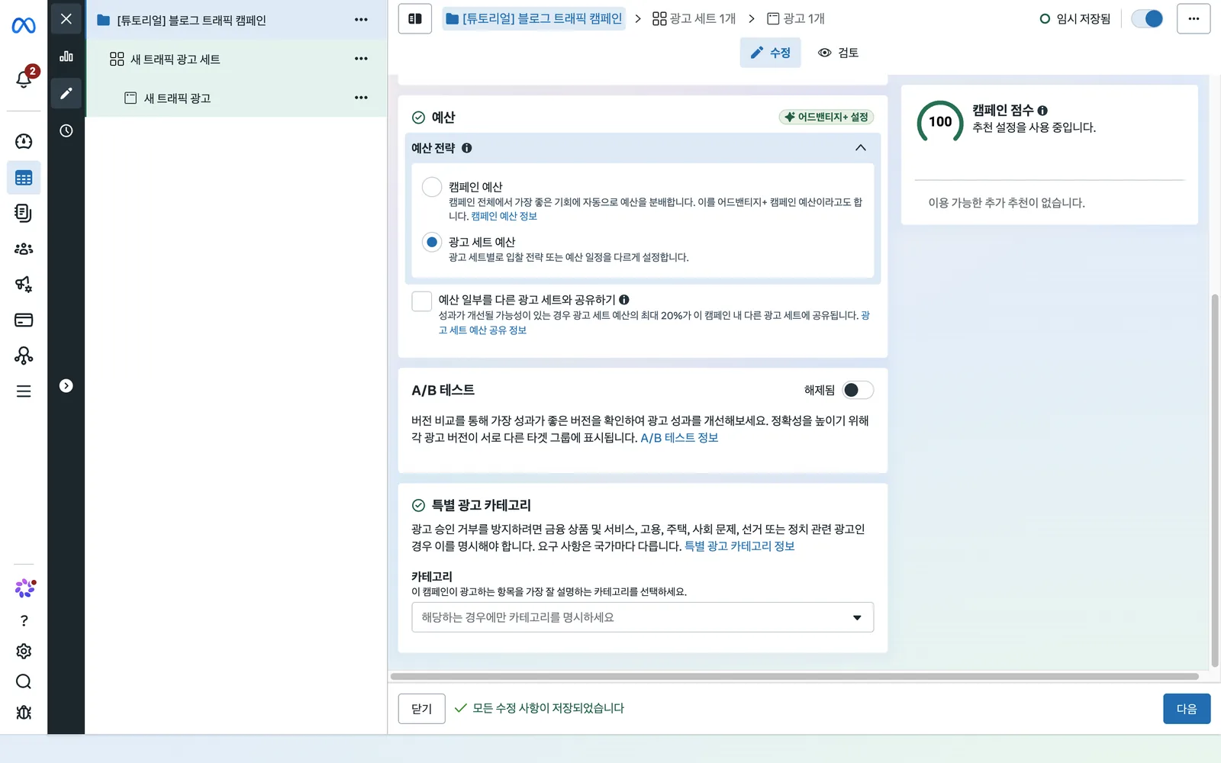Screen dimensions: 1221x763
Task: Open notifications bell with 2 alerts
Action: click(x=24, y=78)
